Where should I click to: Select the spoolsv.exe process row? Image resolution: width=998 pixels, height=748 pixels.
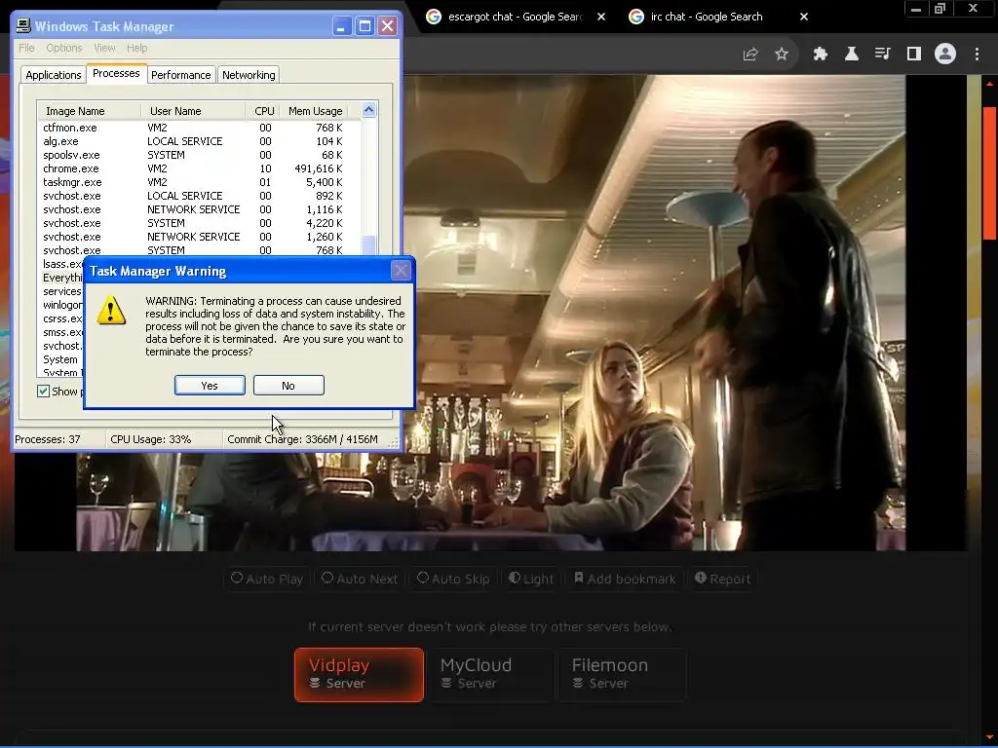199,155
